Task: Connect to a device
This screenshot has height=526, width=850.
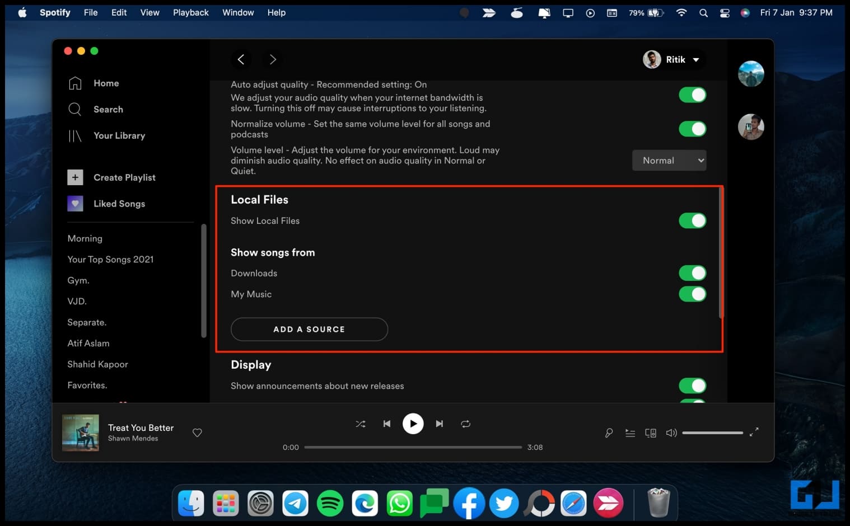Action: tap(650, 433)
